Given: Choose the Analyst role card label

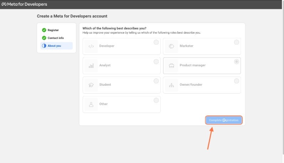Looking at the screenshot, I should 105,65.
